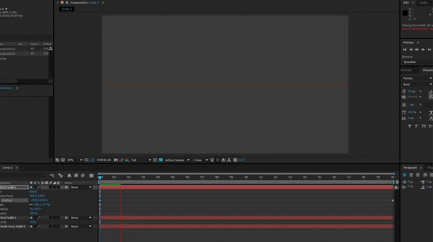Open the Bold font style dropdown
The image size is (433, 242).
click(x=417, y=84)
